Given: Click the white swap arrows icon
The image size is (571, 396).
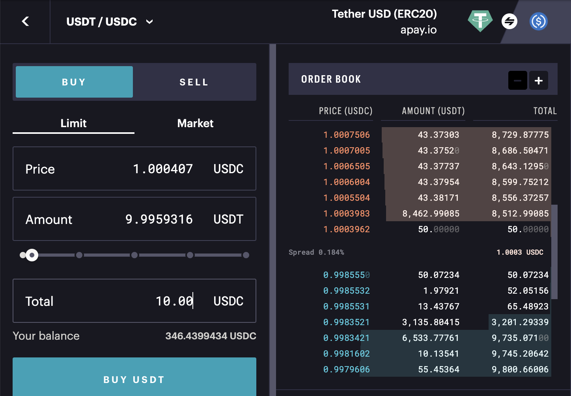Looking at the screenshot, I should pos(509,21).
